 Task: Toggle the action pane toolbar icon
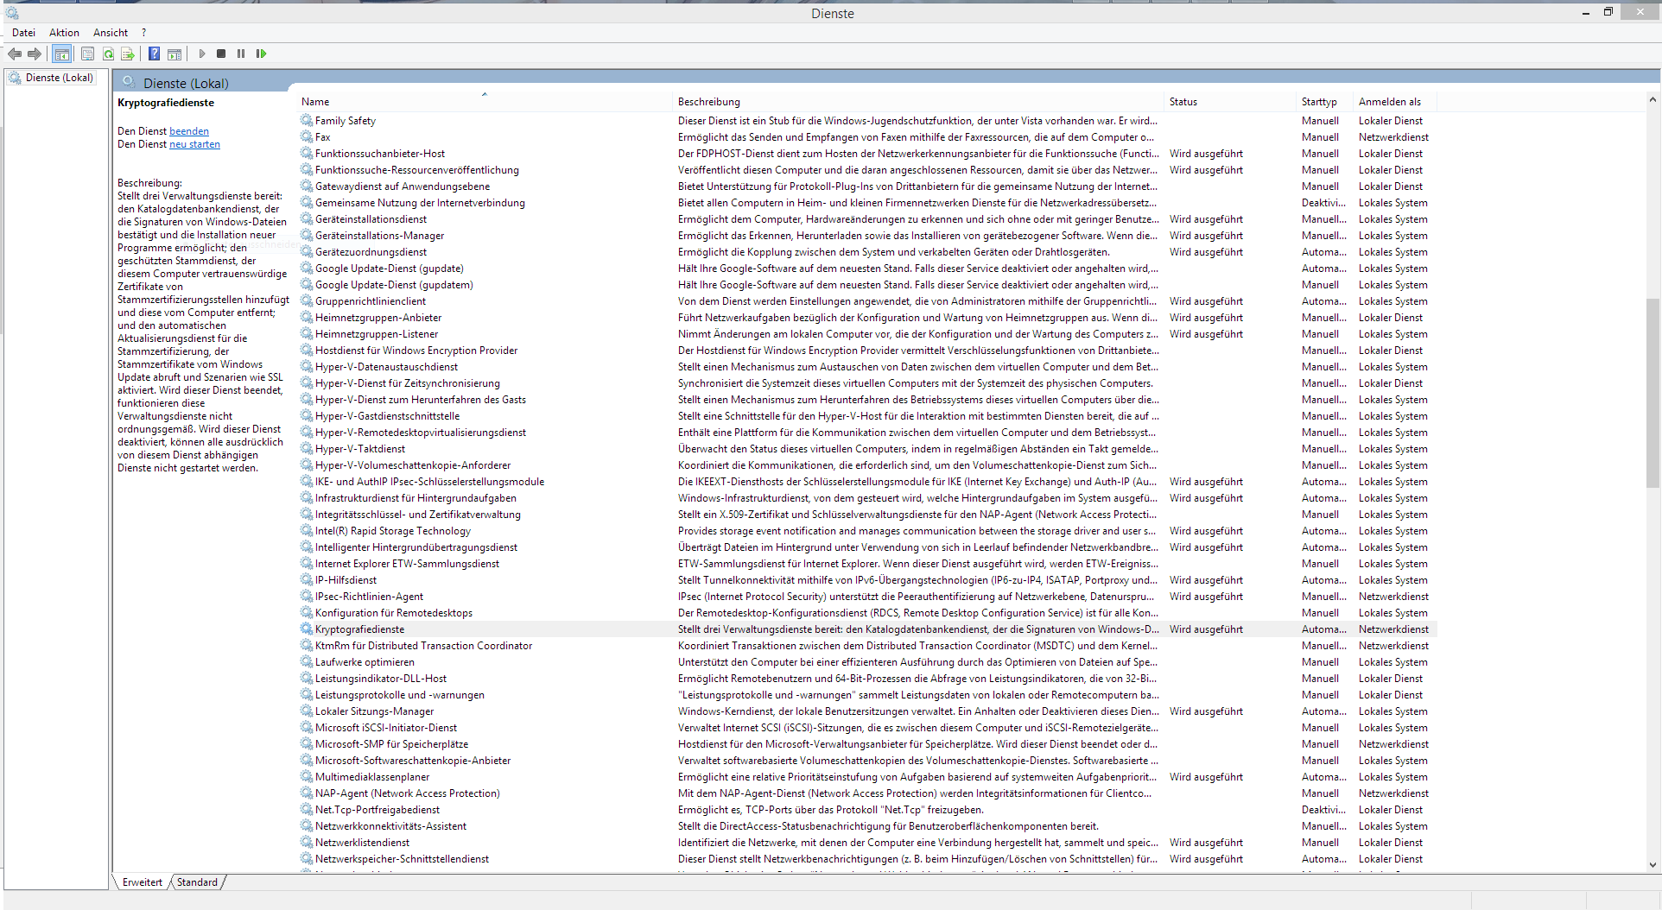(174, 54)
